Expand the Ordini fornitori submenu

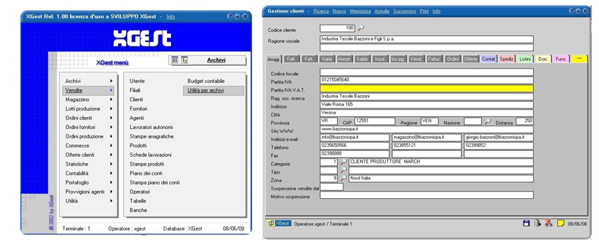point(111,127)
